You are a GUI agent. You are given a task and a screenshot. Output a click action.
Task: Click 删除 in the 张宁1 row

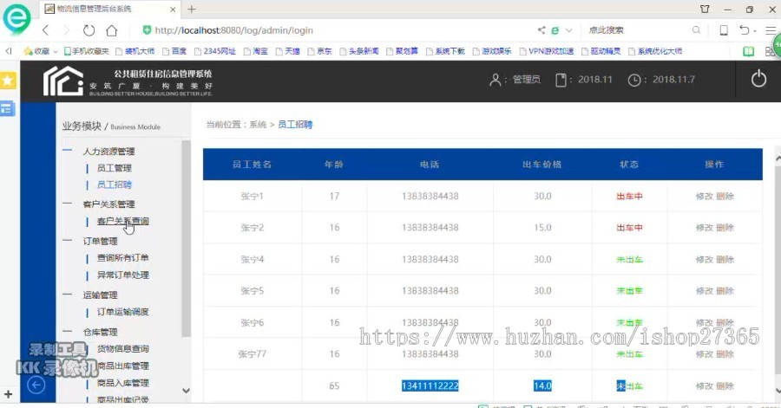pyautogui.click(x=725, y=197)
